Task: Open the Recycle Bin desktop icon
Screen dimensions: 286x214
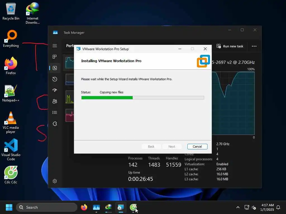Action: tap(11, 11)
